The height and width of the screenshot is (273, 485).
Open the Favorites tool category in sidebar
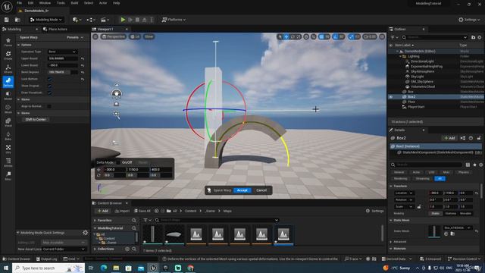(8, 42)
